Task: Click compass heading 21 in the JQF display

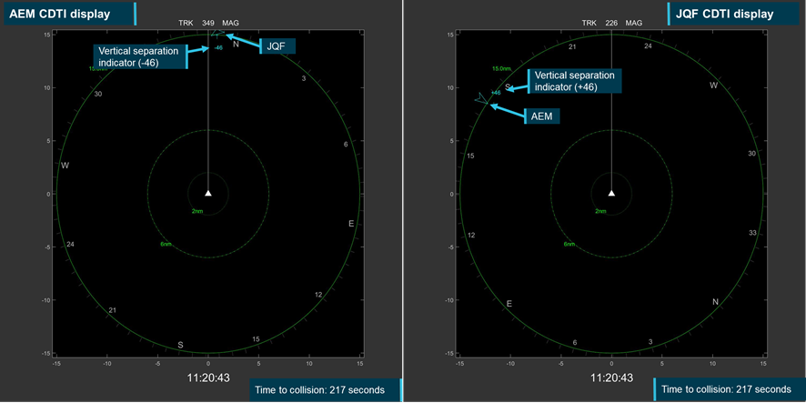Action: tap(571, 46)
